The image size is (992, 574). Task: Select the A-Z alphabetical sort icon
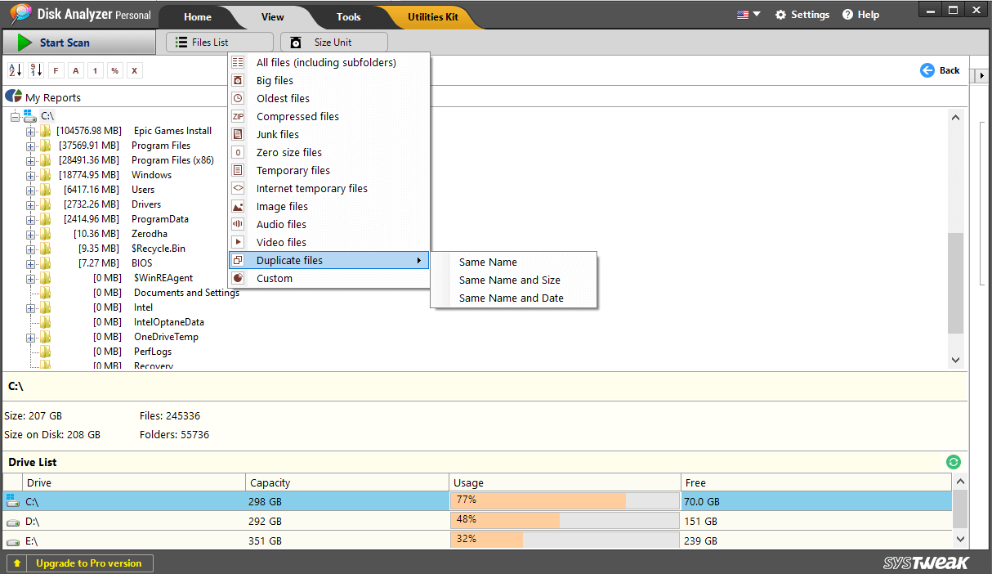pyautogui.click(x=14, y=70)
